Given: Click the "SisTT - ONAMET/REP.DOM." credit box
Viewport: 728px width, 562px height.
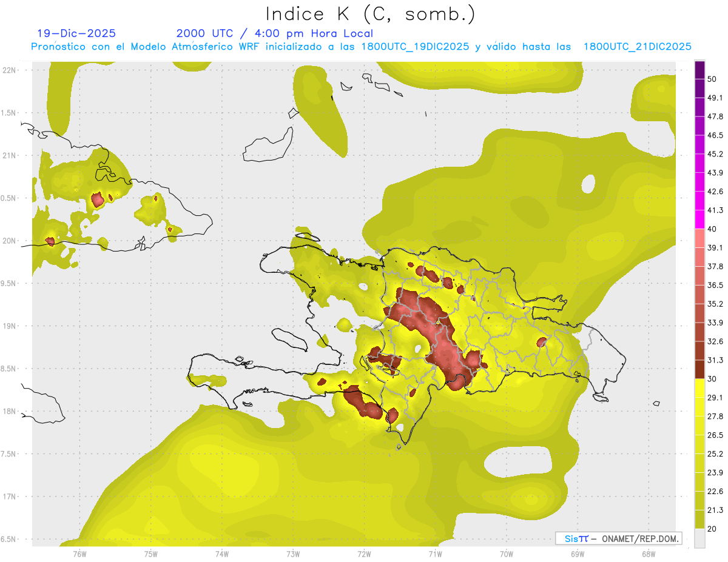Looking at the screenshot, I should tap(619, 538).
